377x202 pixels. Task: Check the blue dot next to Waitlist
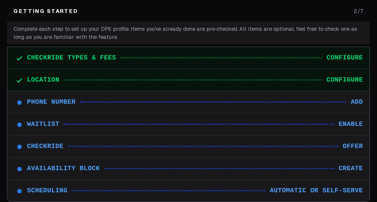19,124
